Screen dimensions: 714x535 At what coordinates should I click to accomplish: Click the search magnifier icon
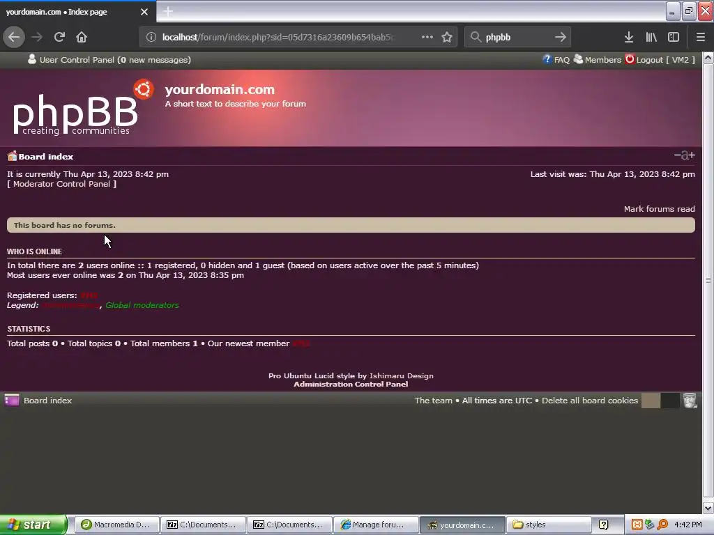(x=476, y=37)
